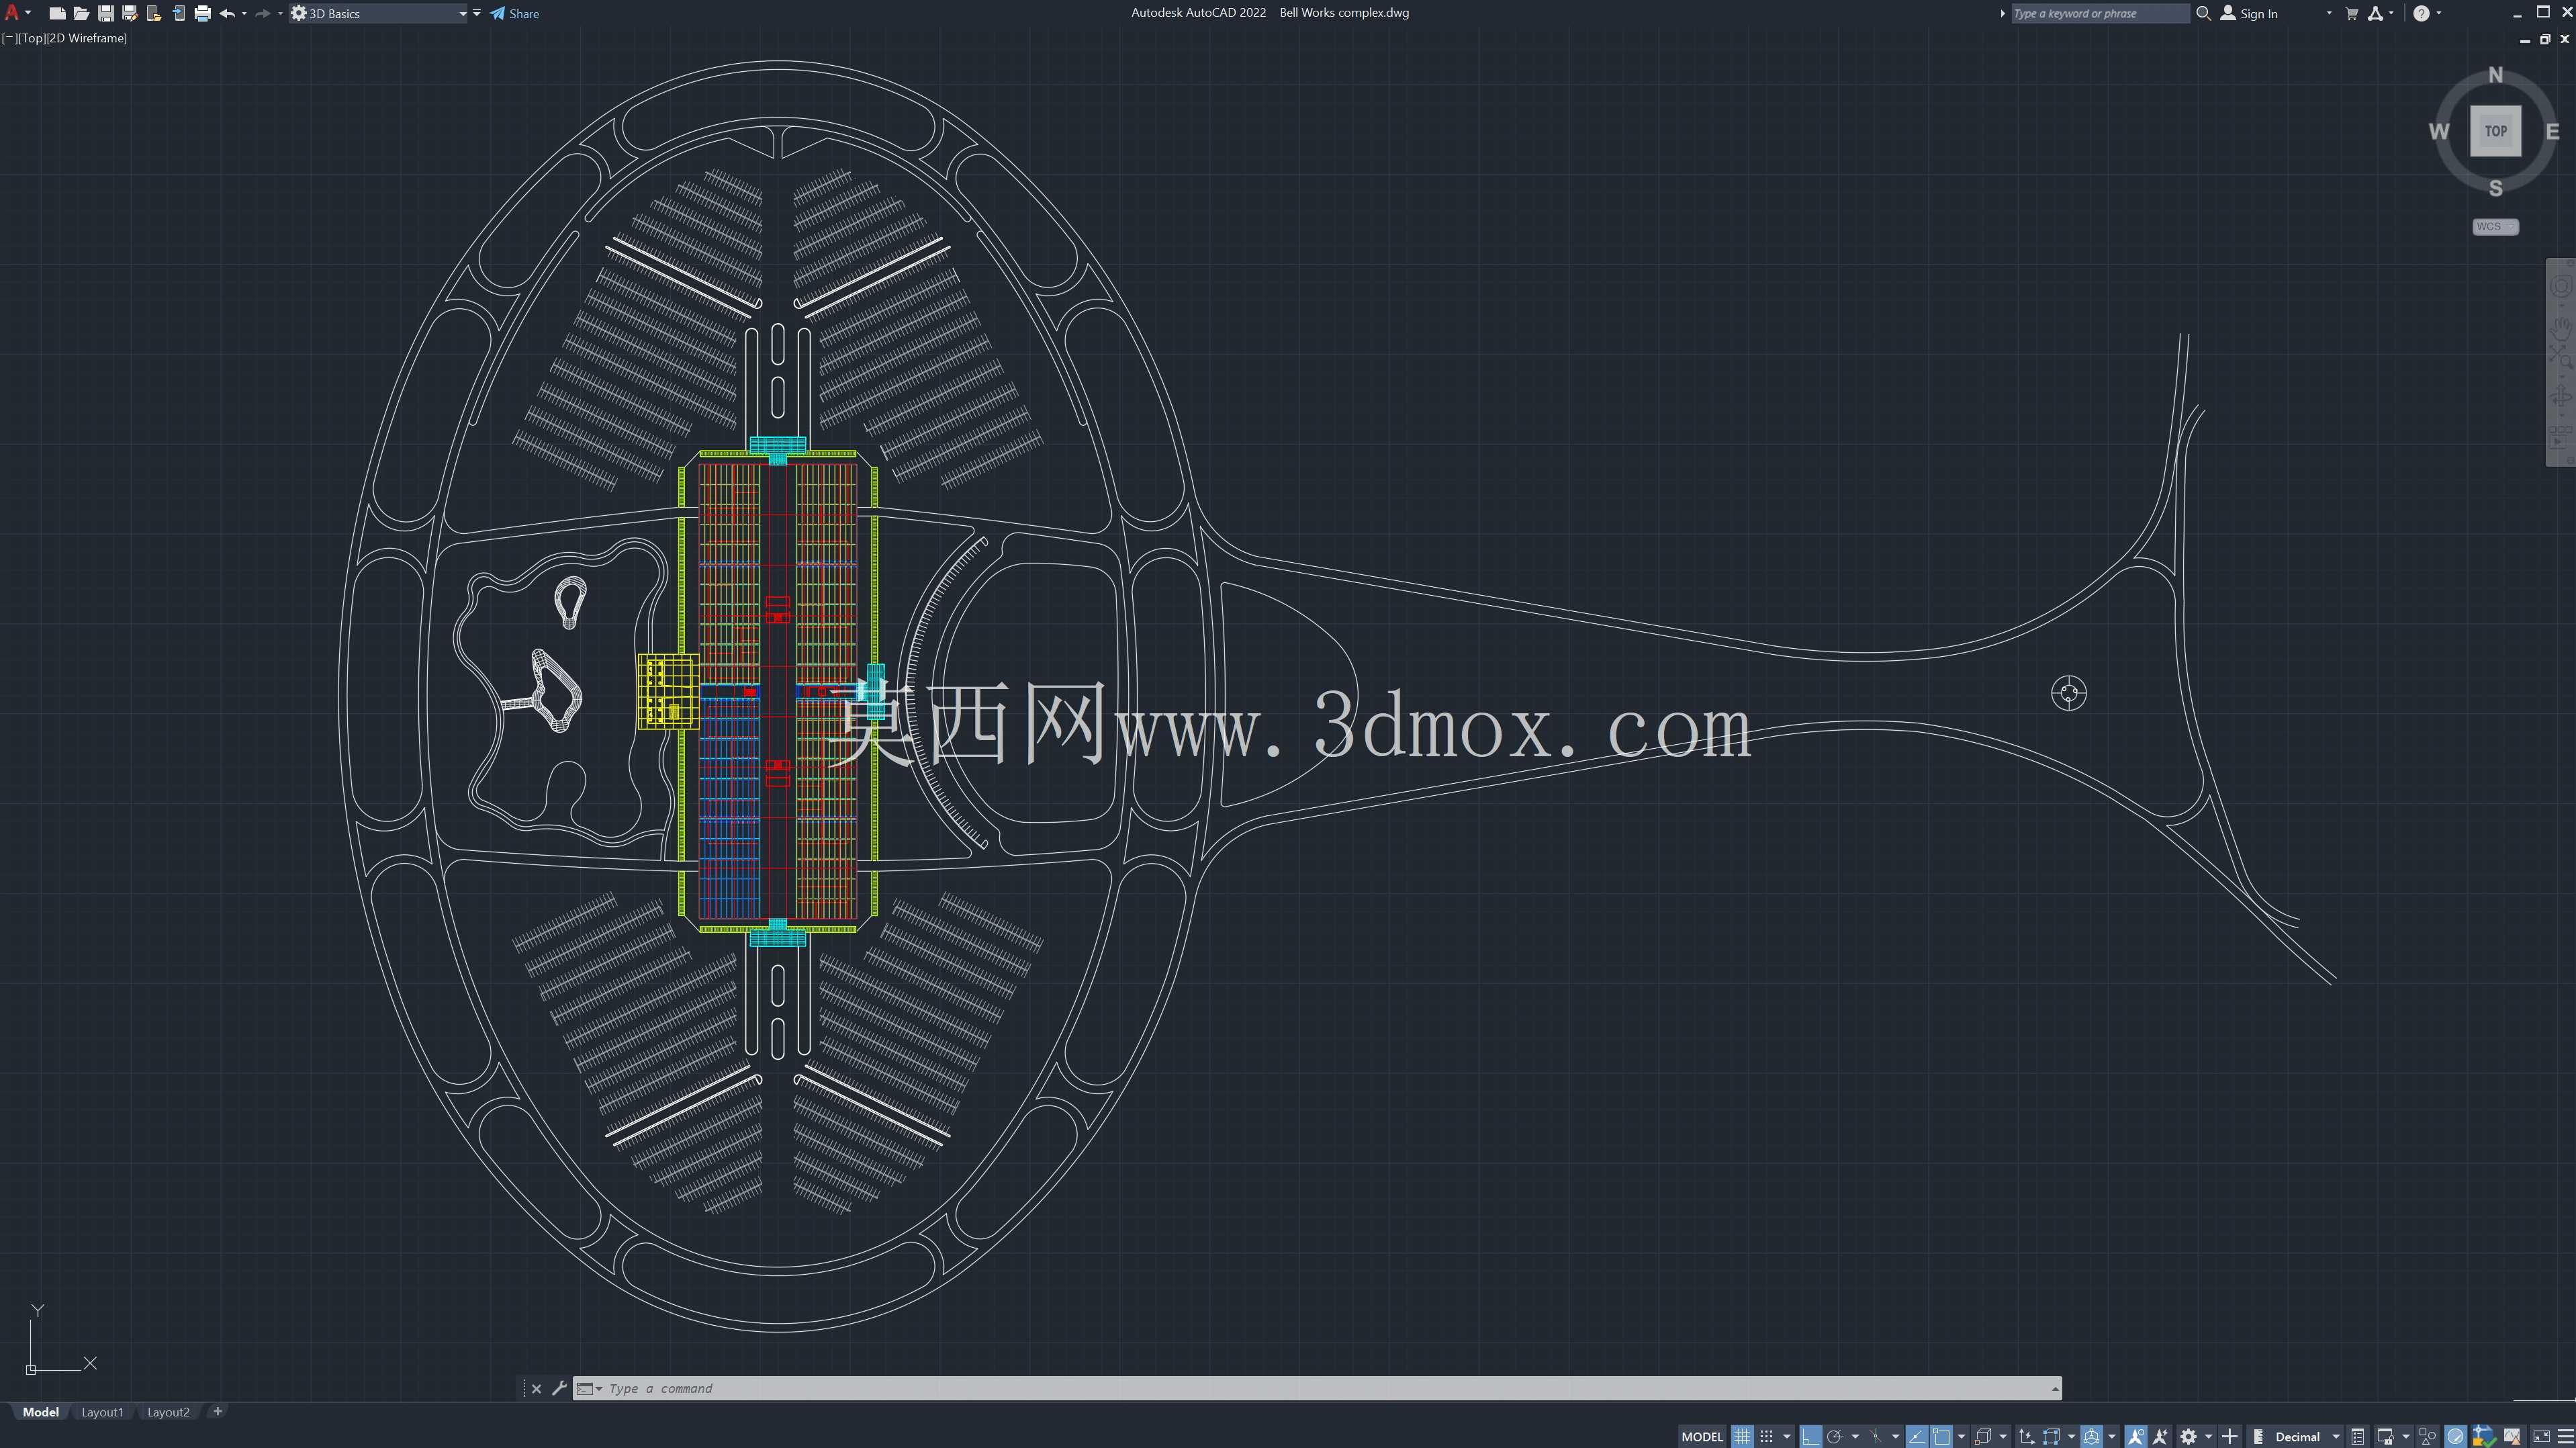Create a new drawing with the New icon
Screen dimensions: 2576x1448
[57, 13]
